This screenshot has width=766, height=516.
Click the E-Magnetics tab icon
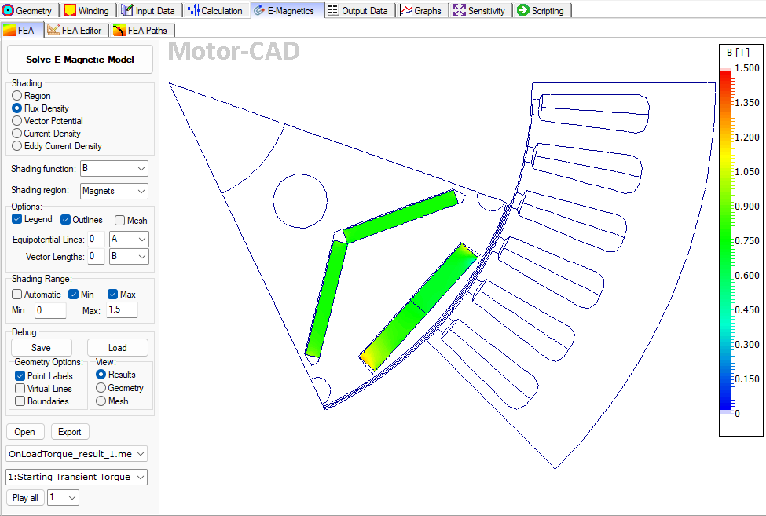click(x=259, y=10)
